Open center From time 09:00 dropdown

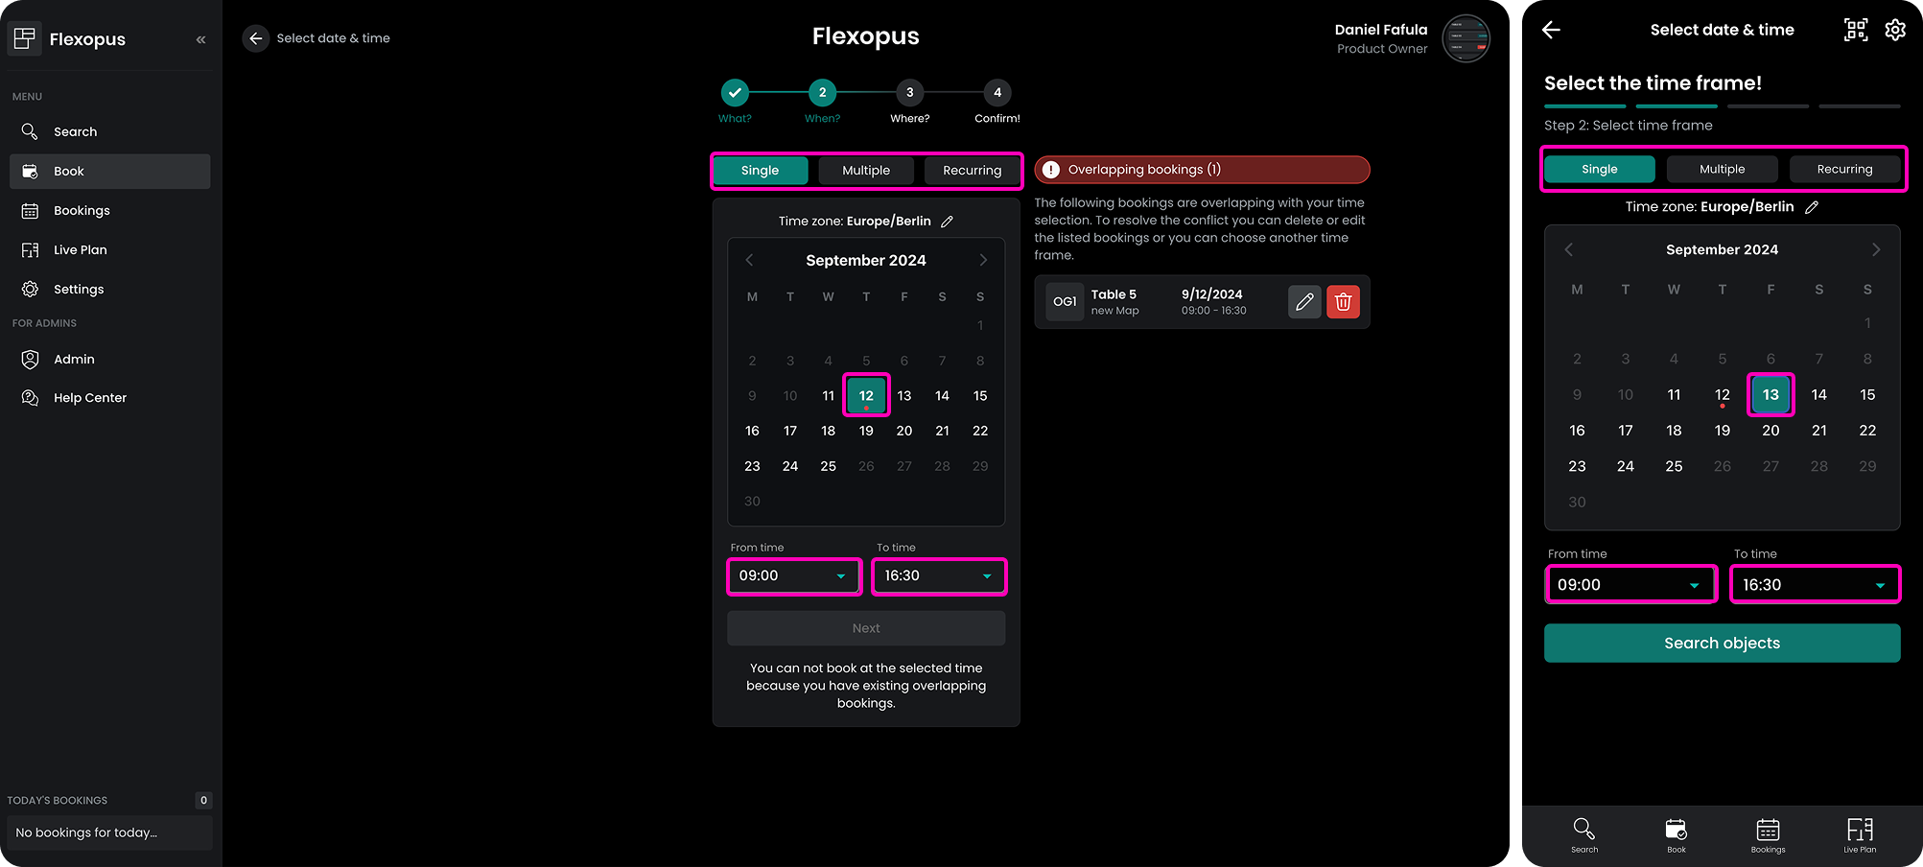pos(793,576)
